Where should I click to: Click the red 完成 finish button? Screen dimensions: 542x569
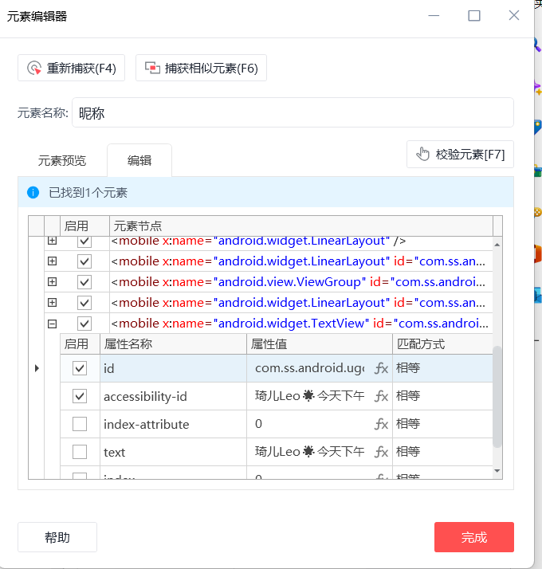click(473, 537)
